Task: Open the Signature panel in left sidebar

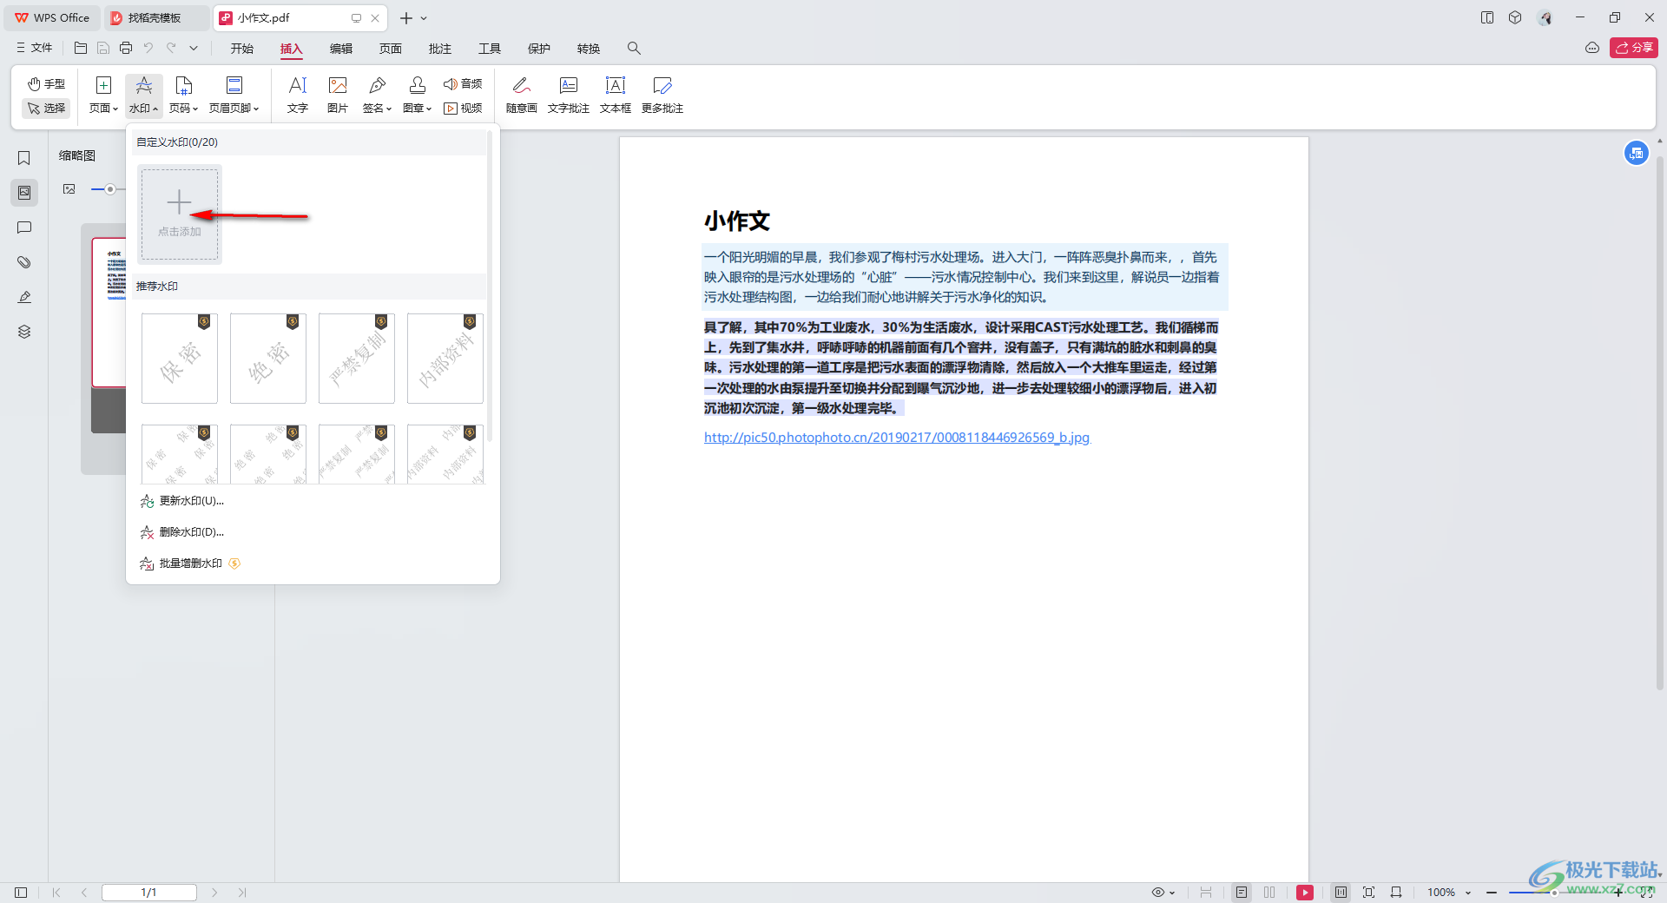Action: pos(24,297)
